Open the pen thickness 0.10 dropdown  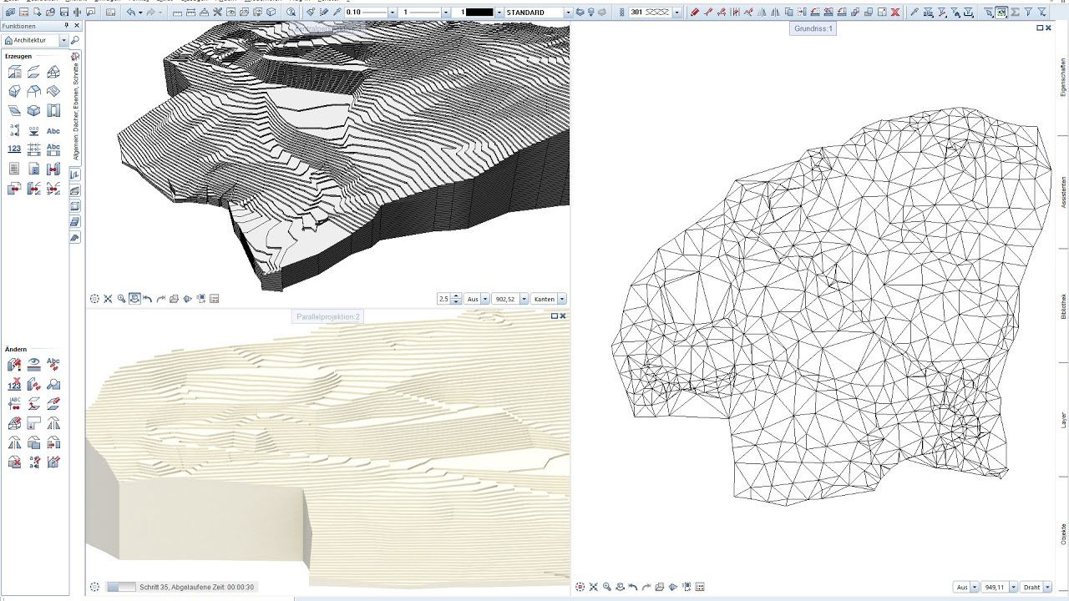tap(393, 13)
